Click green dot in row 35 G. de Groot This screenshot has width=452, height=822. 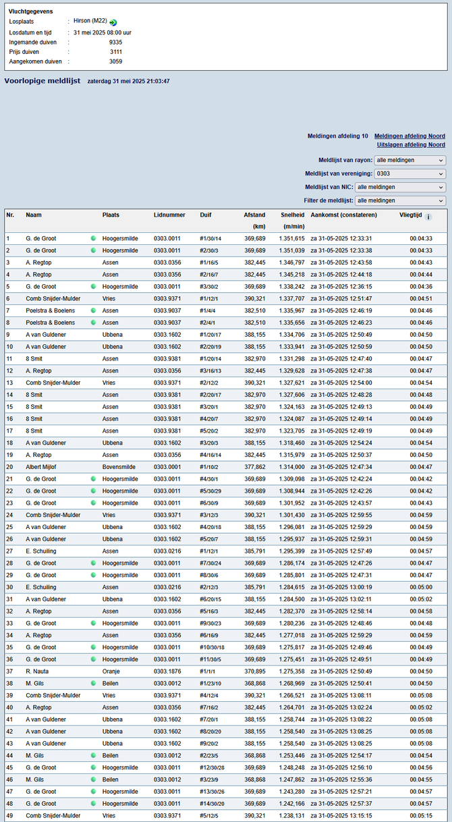pyautogui.click(x=93, y=647)
